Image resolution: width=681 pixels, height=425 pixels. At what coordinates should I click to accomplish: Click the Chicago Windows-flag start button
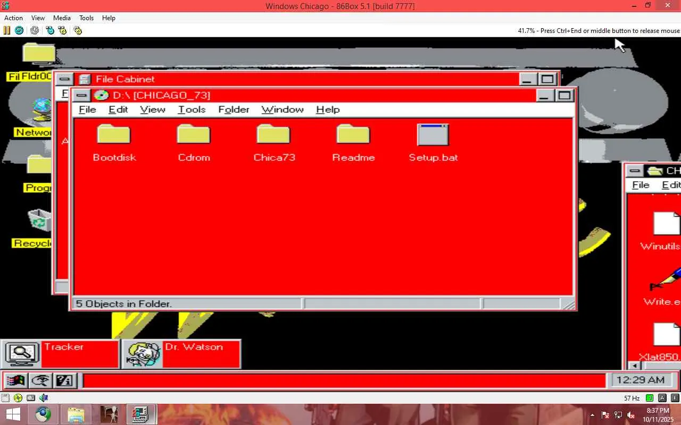click(15, 380)
